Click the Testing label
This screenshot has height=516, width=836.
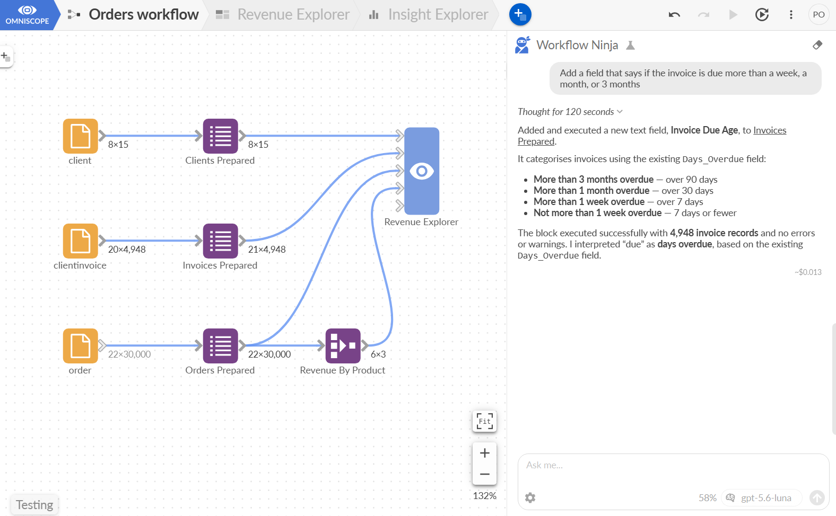click(x=34, y=505)
